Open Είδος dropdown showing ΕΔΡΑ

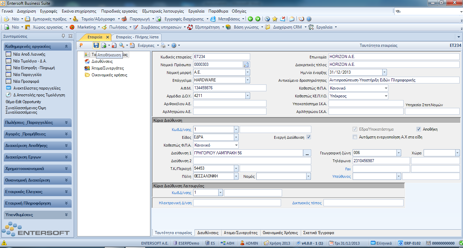(236, 137)
